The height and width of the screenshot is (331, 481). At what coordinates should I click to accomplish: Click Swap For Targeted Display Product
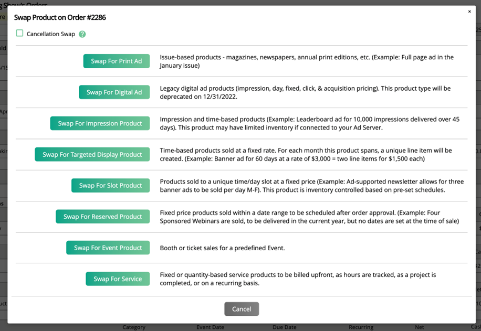tap(92, 155)
